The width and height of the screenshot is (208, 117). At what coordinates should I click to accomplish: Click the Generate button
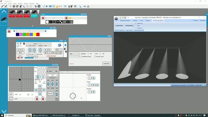[106, 64]
